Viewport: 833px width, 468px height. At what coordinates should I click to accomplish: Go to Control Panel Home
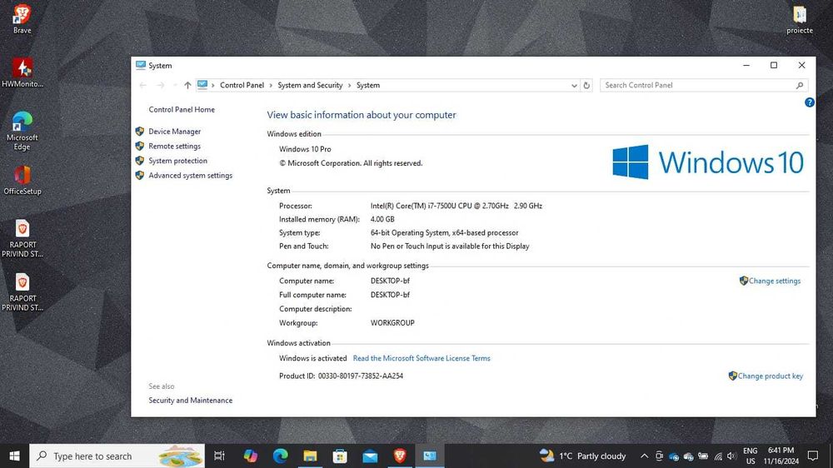(x=182, y=109)
